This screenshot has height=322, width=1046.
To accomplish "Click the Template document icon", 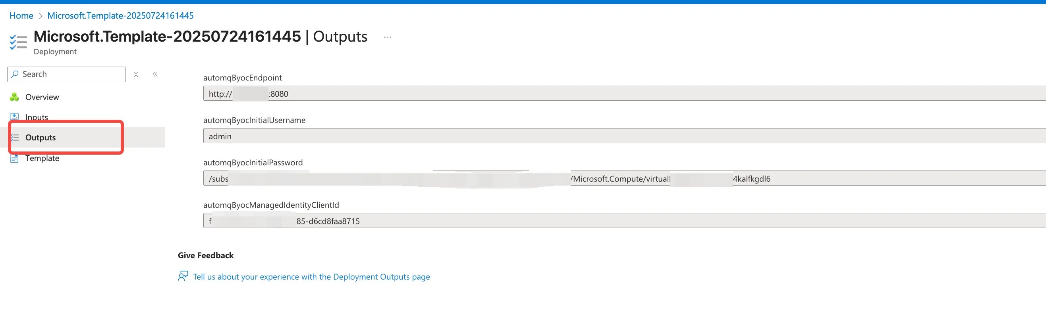I will [x=14, y=158].
